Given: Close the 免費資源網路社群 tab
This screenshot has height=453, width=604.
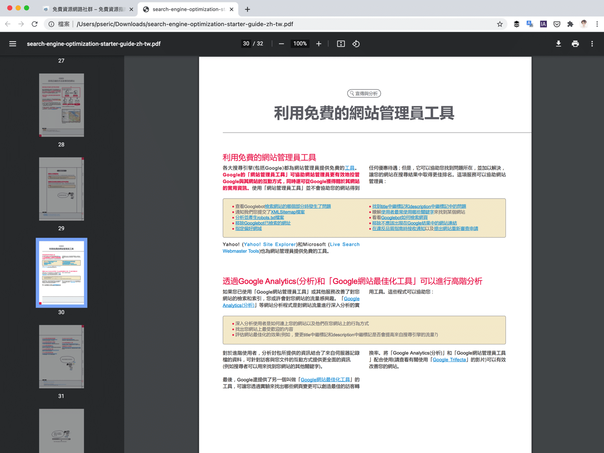Looking at the screenshot, I should 131,9.
